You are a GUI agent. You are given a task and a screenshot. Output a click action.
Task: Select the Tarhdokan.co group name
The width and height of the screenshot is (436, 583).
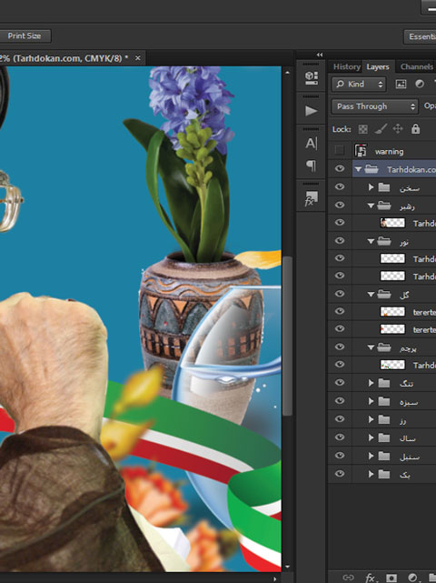(411, 170)
